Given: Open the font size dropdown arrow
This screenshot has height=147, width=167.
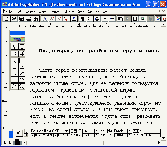Looking at the screenshot, I should (97, 131).
